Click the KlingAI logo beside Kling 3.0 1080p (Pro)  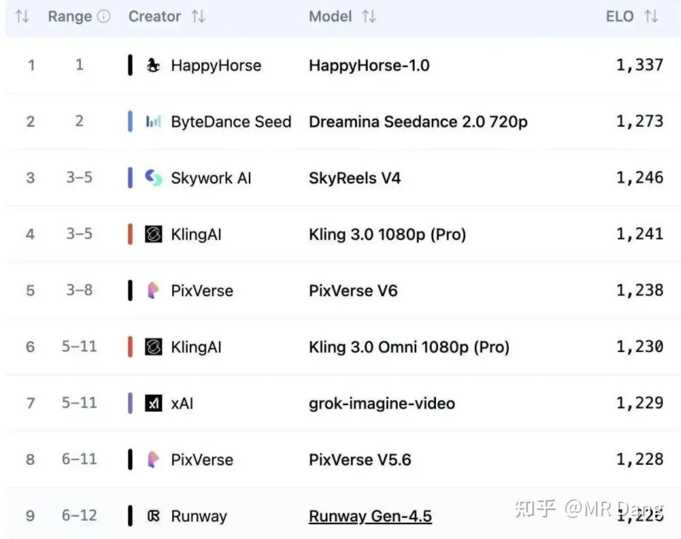click(x=153, y=234)
